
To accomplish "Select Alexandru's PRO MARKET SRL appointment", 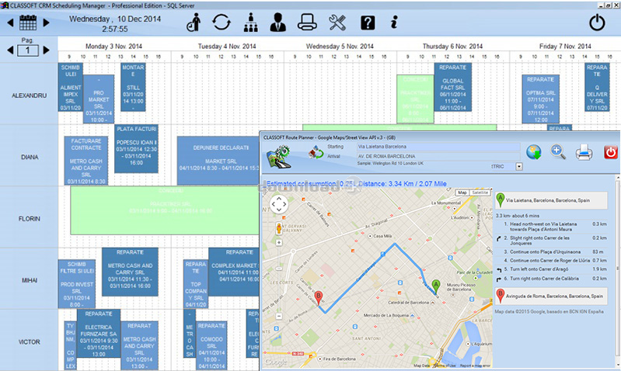I will point(99,99).
